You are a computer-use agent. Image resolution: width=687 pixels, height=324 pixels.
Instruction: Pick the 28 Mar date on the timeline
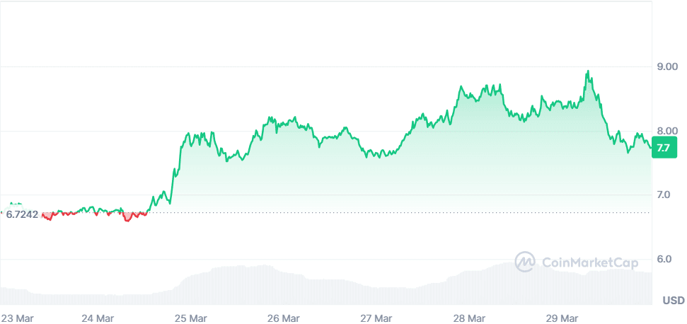(470, 318)
